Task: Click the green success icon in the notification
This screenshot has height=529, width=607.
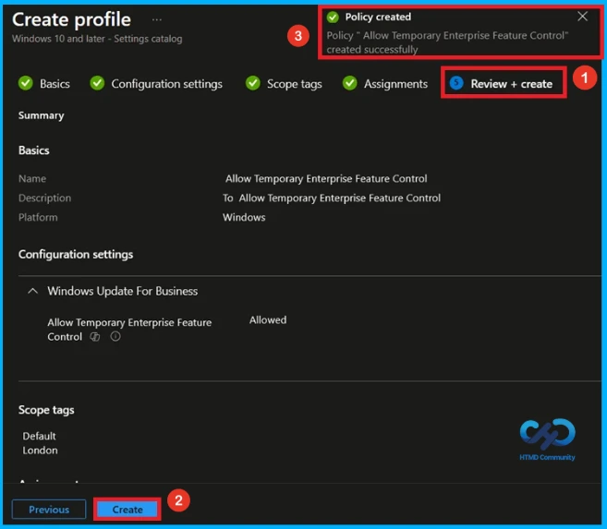Action: [x=333, y=17]
